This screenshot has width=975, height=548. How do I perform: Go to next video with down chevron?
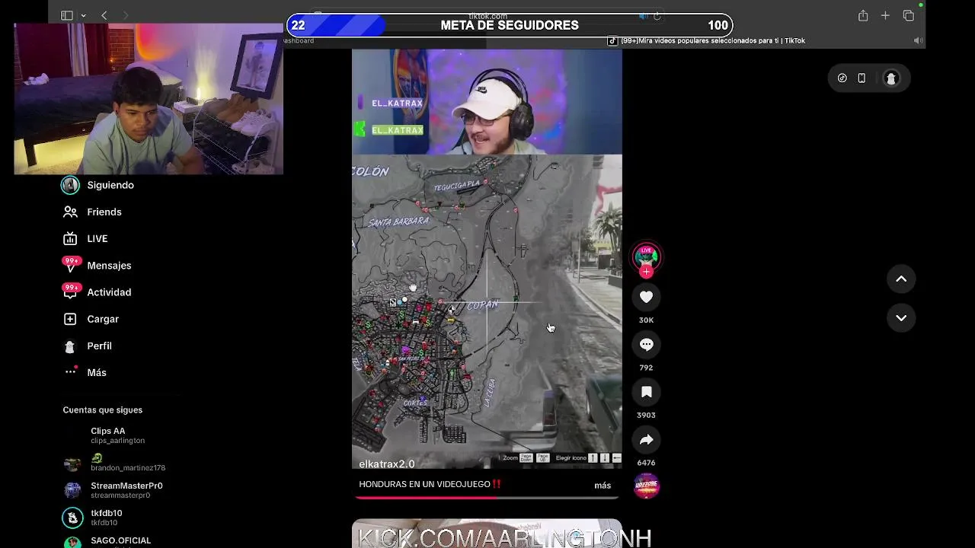(x=901, y=317)
